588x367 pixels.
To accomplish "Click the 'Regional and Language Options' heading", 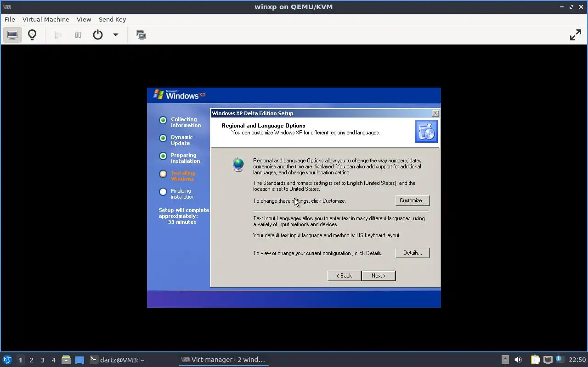I will (x=263, y=125).
